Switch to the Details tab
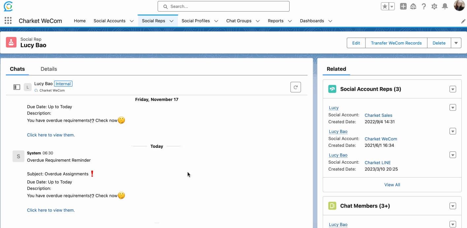This screenshot has width=467, height=228. click(49, 69)
